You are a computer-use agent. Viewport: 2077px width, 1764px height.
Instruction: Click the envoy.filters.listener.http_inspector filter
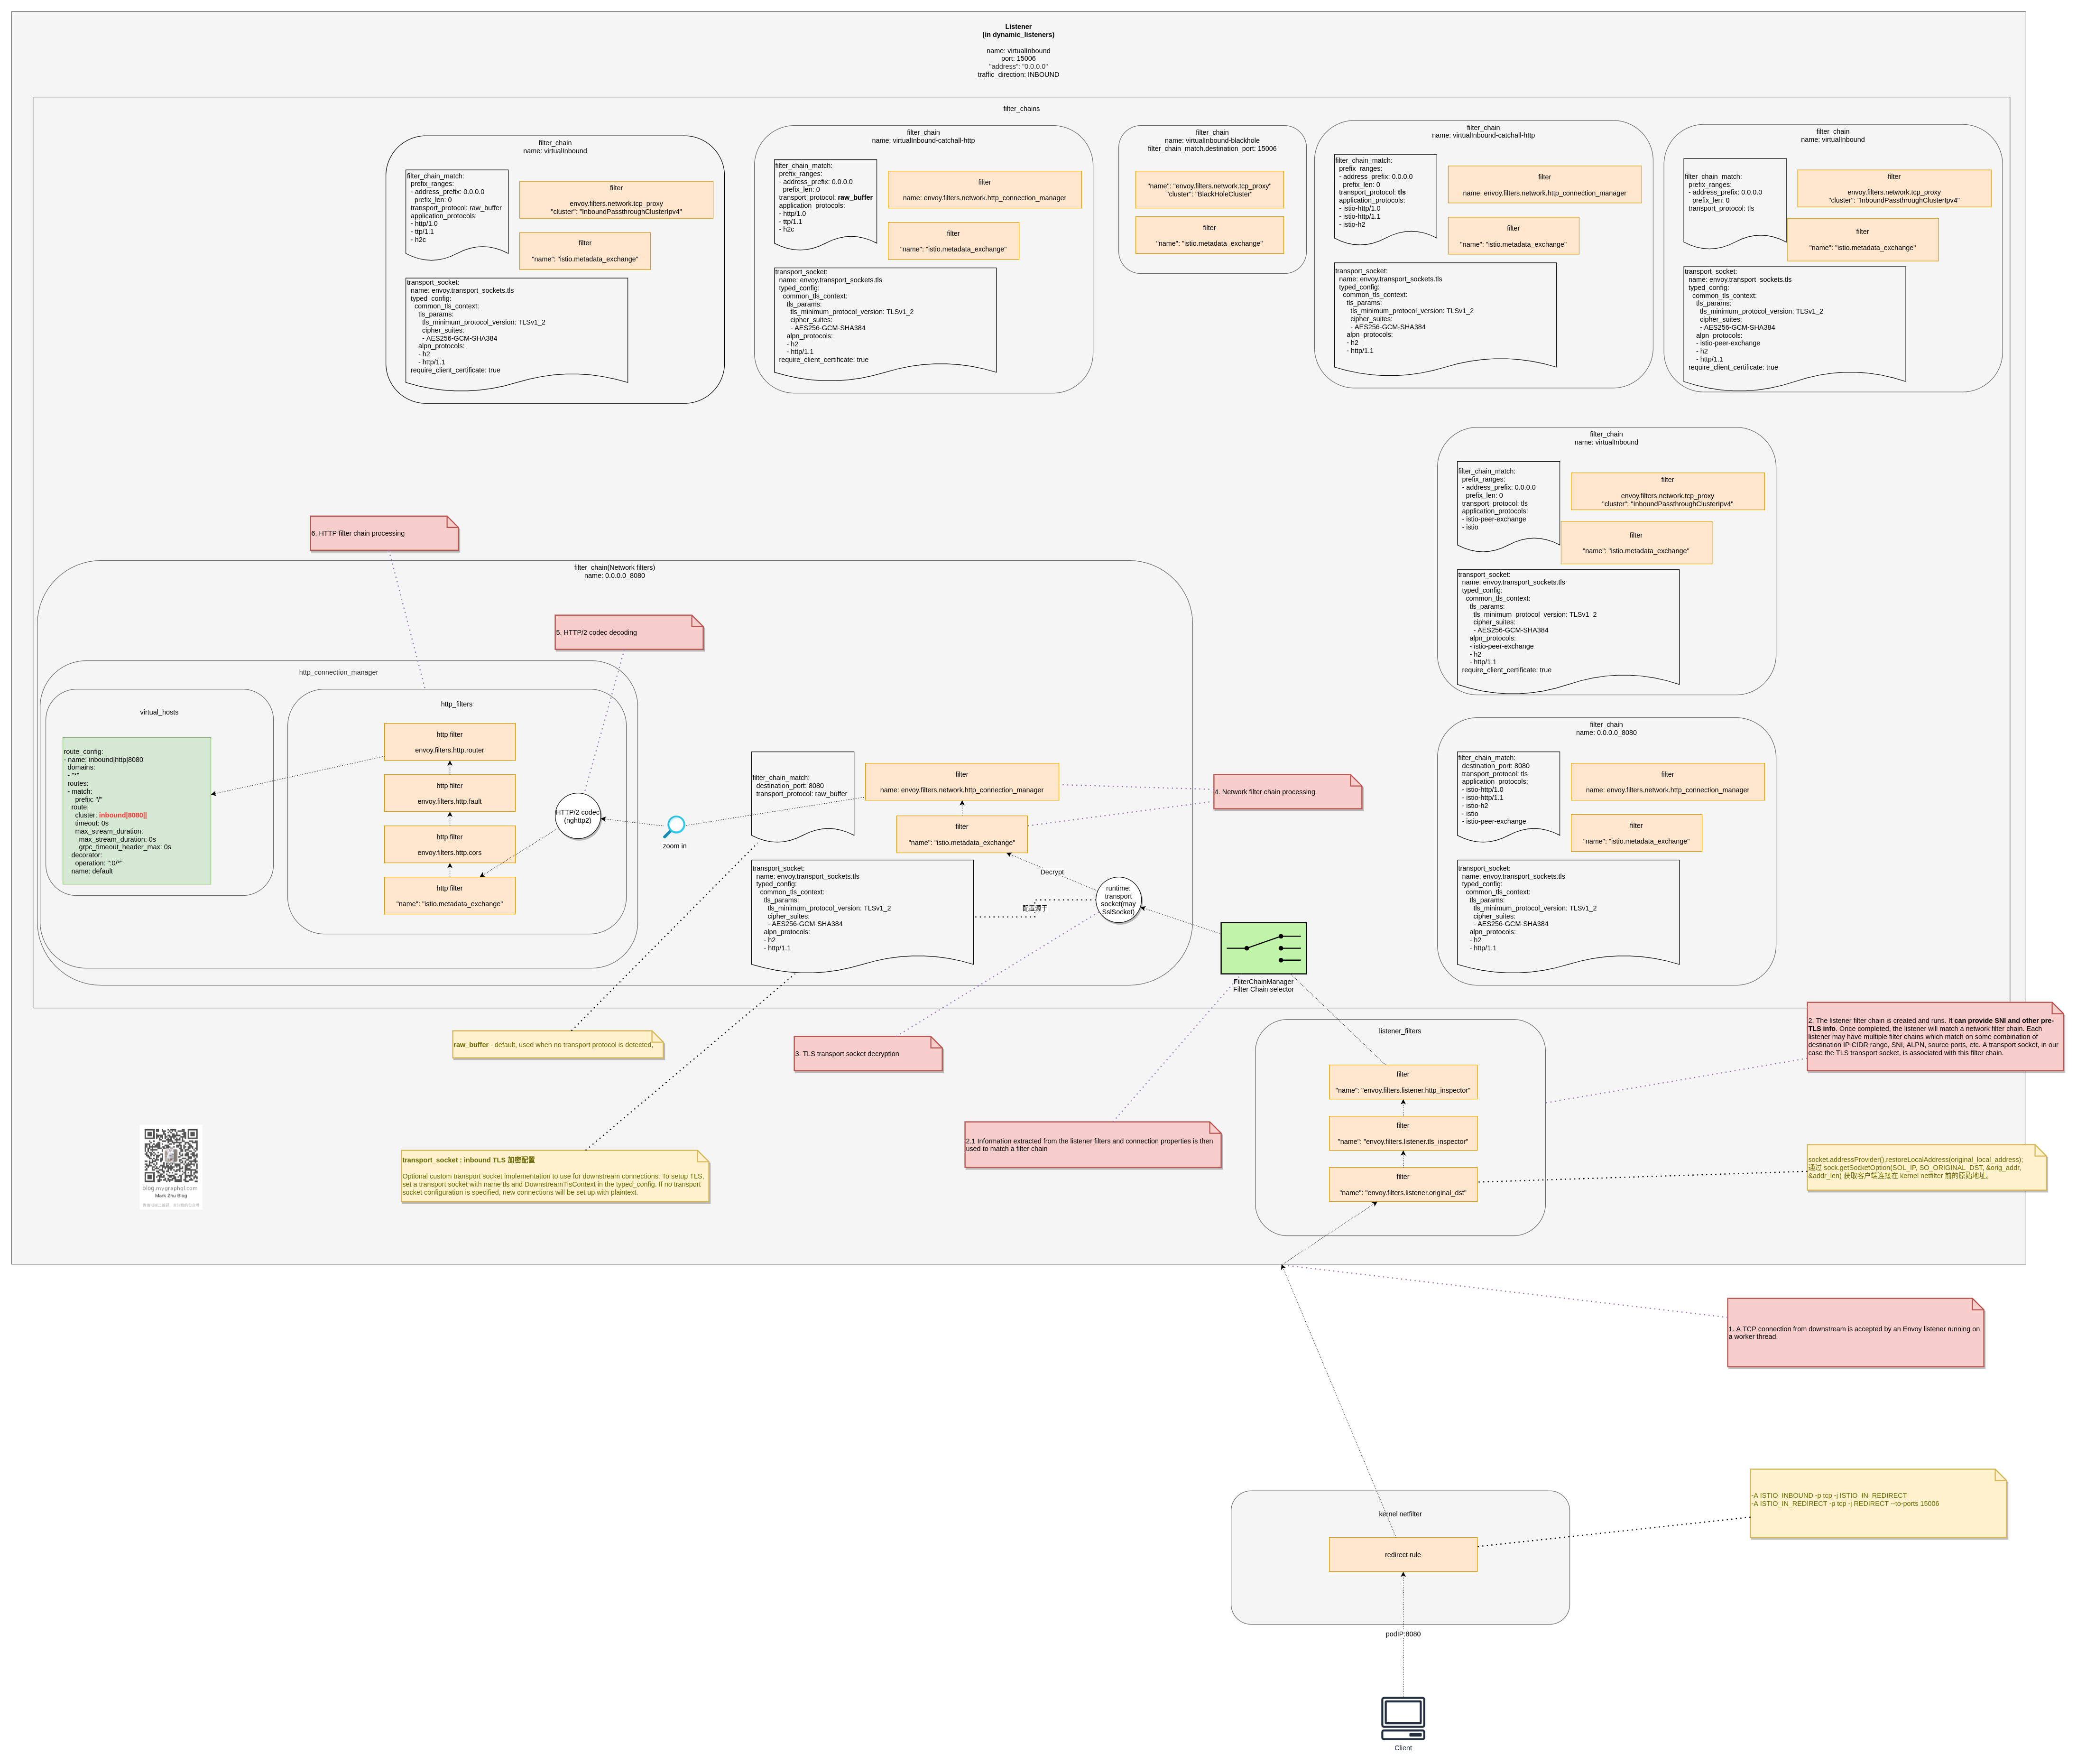[x=1403, y=1082]
